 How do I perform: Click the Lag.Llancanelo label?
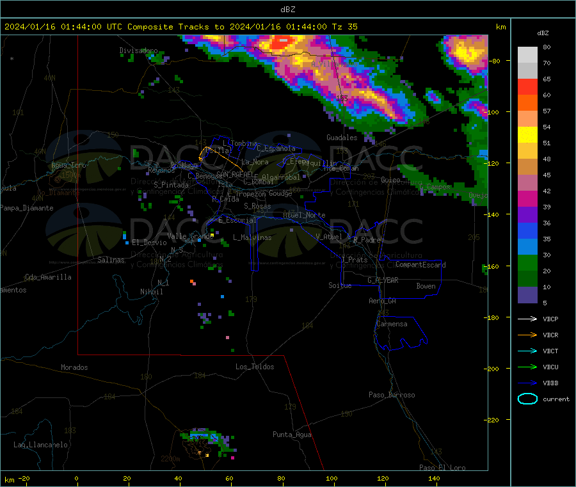[x=40, y=445]
